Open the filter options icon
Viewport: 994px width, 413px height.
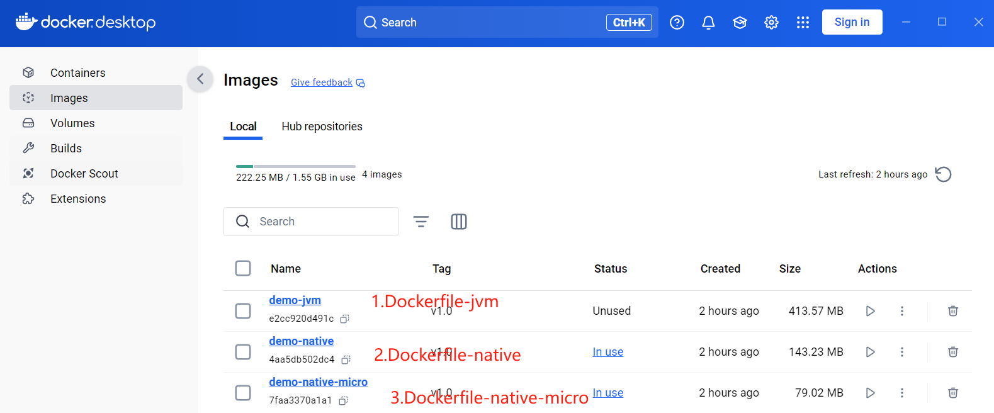(x=421, y=222)
